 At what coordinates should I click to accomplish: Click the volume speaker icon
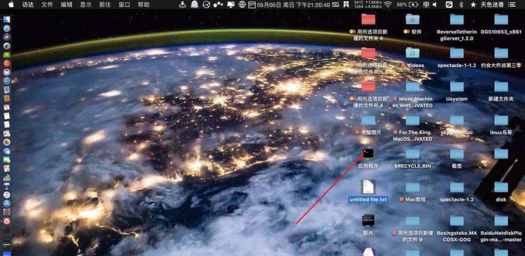(x=434, y=5)
